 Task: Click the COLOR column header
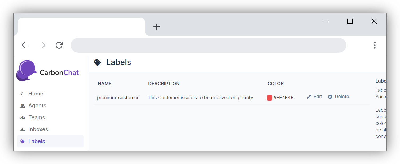tap(275, 84)
